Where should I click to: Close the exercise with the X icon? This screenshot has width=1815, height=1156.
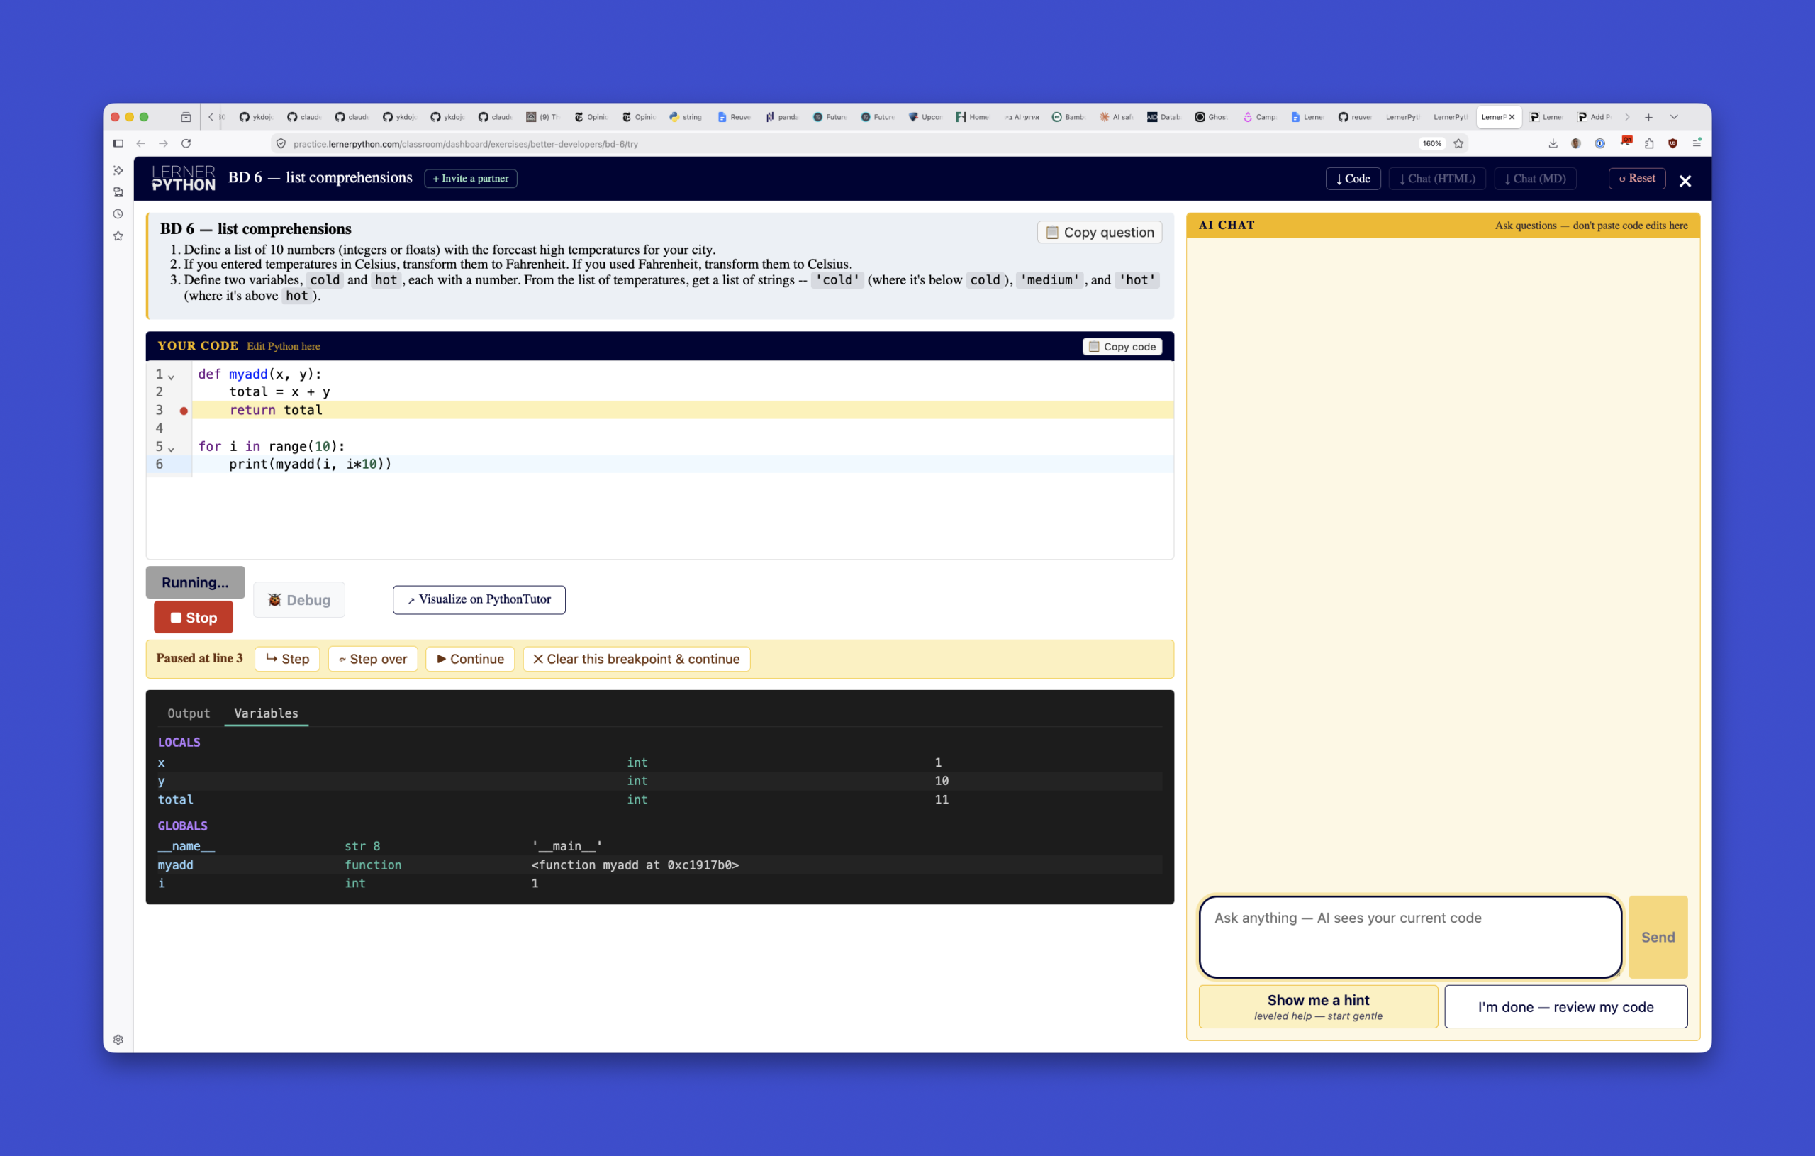tap(1685, 180)
